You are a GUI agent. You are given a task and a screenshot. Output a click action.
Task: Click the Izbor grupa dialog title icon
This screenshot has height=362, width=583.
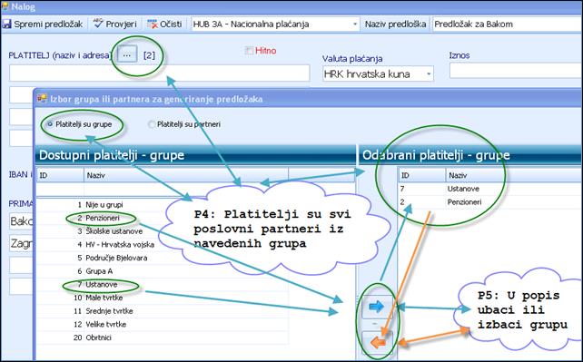pos(42,99)
